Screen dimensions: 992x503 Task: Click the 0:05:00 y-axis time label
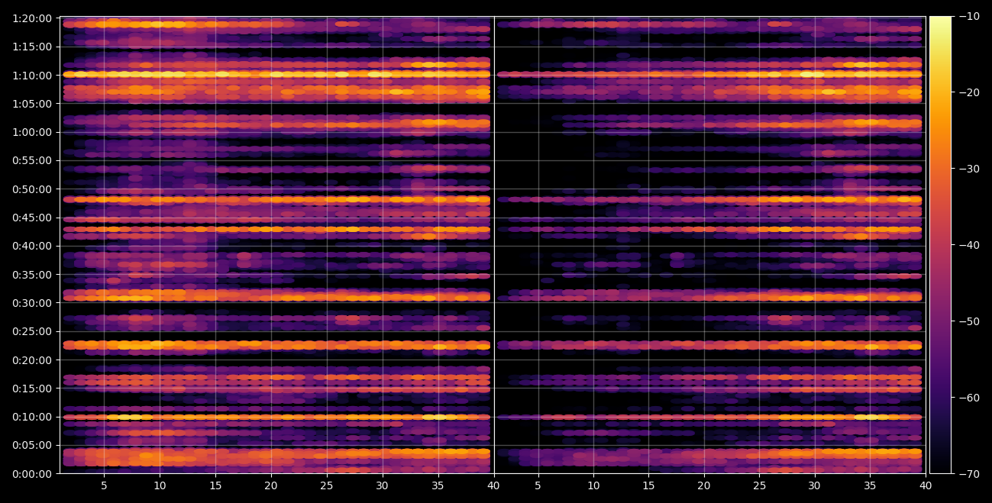coord(34,445)
